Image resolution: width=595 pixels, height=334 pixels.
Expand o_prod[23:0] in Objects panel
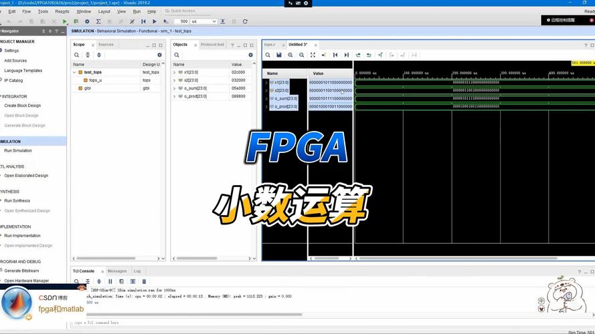click(174, 96)
